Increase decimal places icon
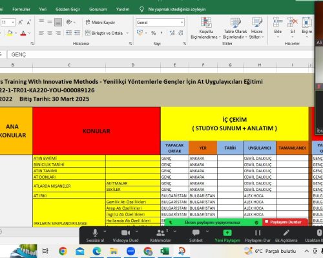The width and height of the screenshot is (323, 258). [172, 33]
